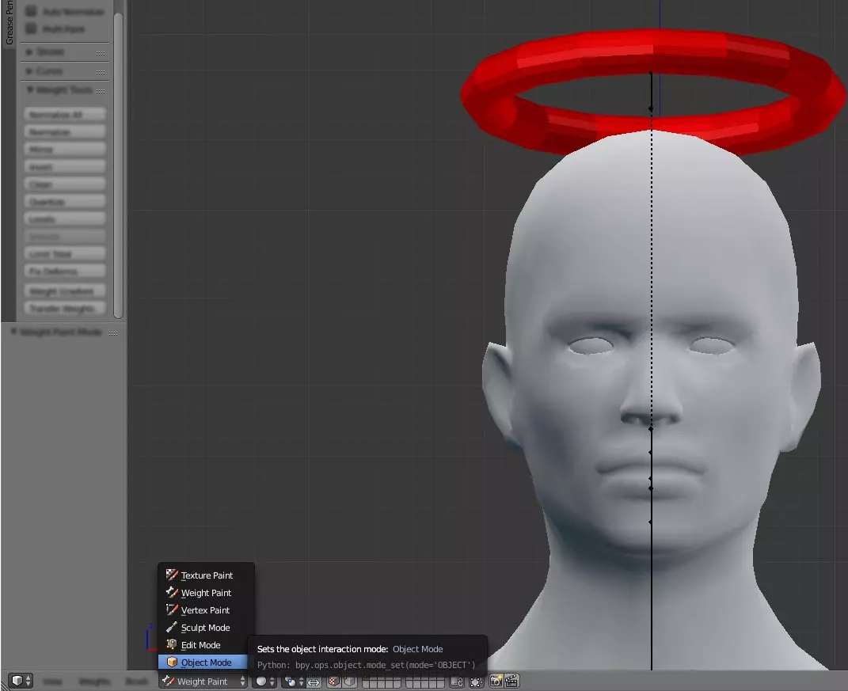This screenshot has width=848, height=691.
Task: Pick Vertex Paint from the mode menu
Action: [204, 610]
